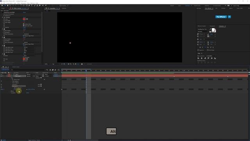250x141 pixels.
Task: Select the Puppet Pin tool
Action: tap(46, 5)
